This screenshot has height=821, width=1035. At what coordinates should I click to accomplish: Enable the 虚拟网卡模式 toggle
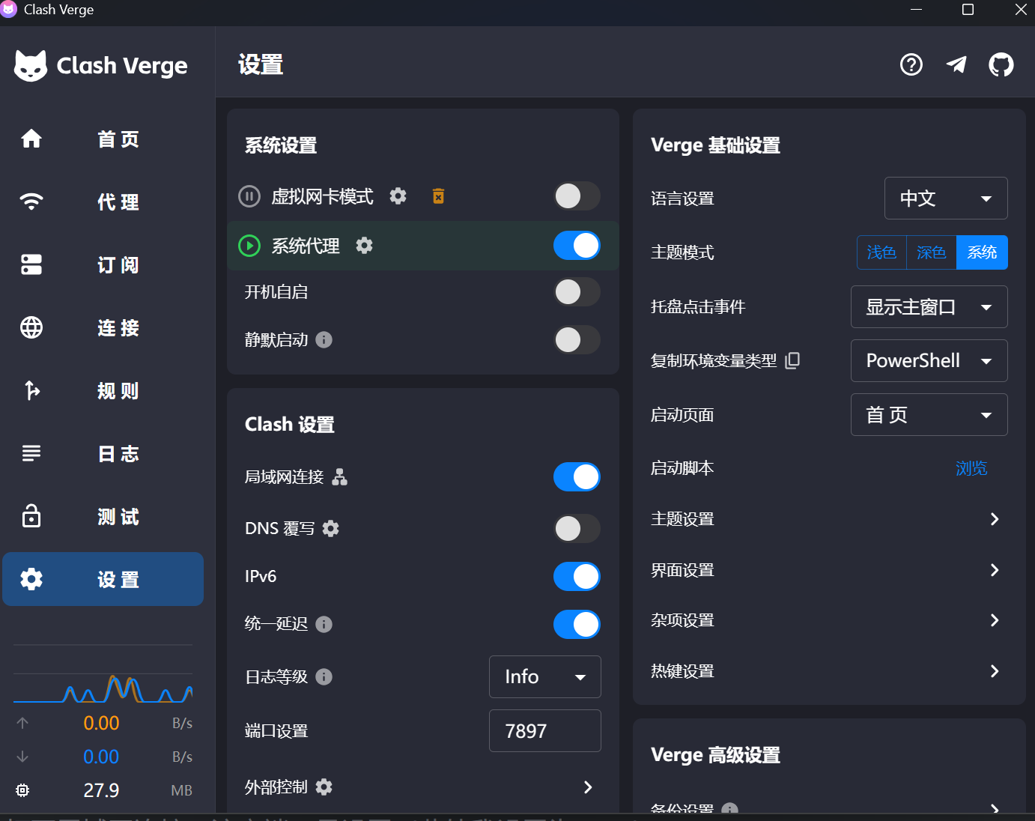pos(577,196)
